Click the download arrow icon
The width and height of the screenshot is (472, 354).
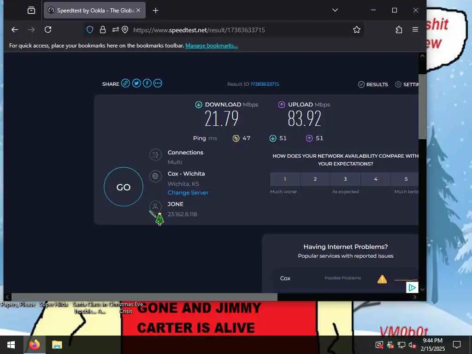click(199, 105)
